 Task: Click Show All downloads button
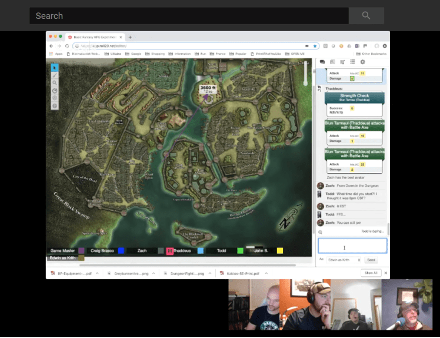pos(371,273)
